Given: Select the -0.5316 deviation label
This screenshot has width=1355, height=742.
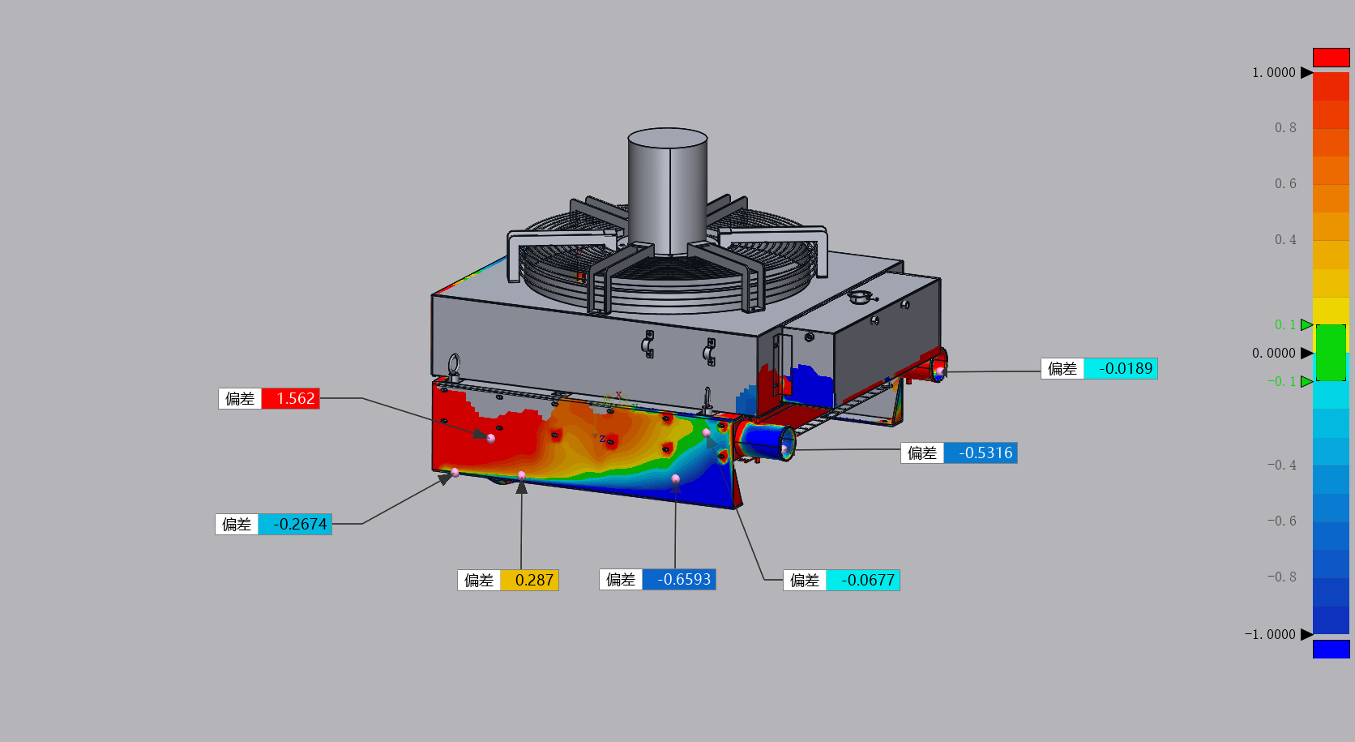Looking at the screenshot, I should coord(959,453).
